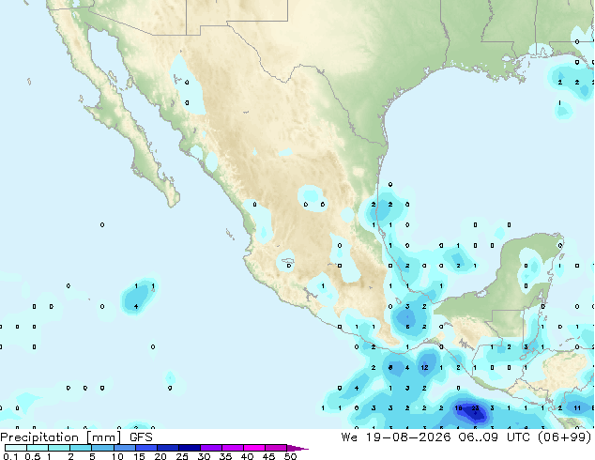Click the "UTC" label
Image resolution: width=595 pixels, height=460 pixels.
(518, 437)
